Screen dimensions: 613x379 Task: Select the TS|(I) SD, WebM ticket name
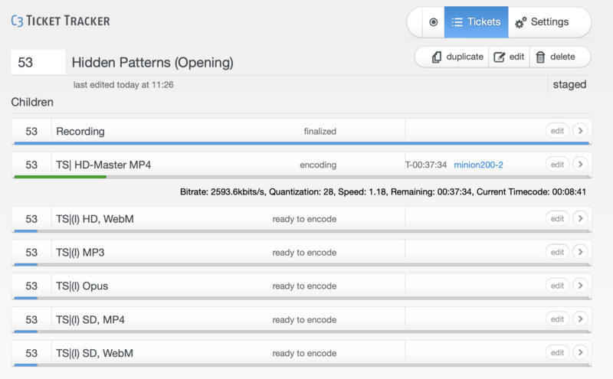94,353
